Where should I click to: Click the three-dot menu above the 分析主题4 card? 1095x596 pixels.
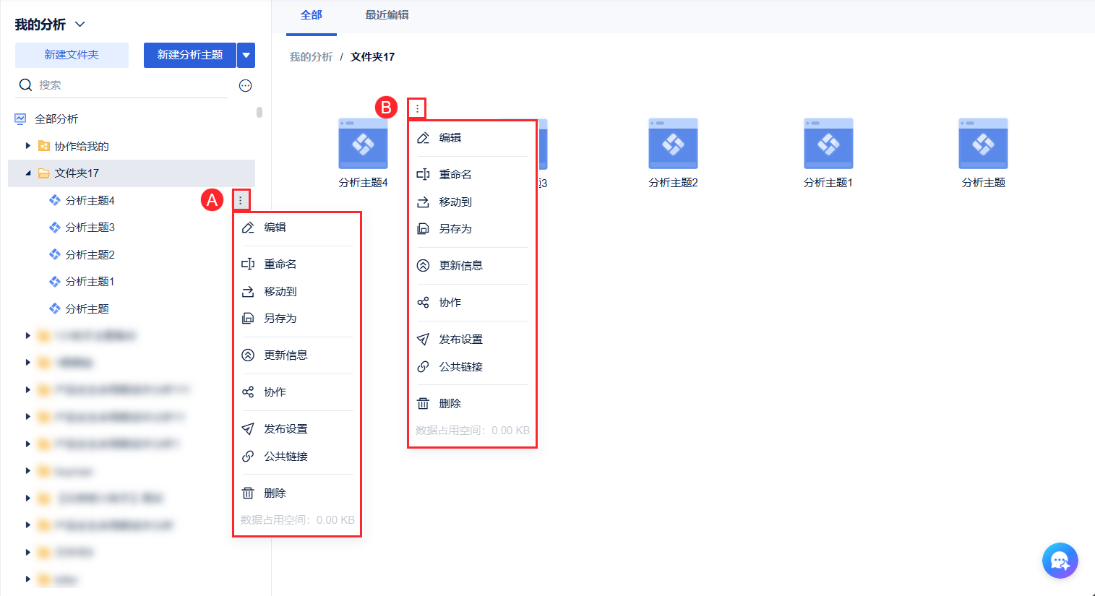(x=417, y=108)
